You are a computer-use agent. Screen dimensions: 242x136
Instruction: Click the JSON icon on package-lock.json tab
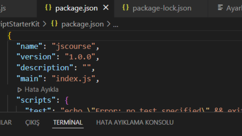[125, 7]
